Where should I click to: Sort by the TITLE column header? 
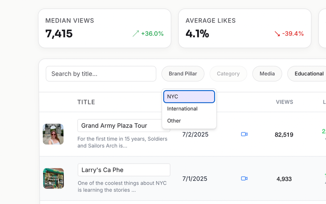click(x=86, y=102)
